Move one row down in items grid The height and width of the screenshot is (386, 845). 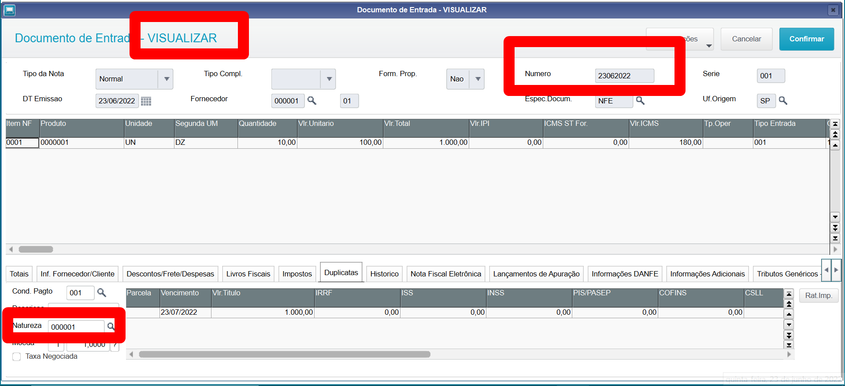(835, 217)
